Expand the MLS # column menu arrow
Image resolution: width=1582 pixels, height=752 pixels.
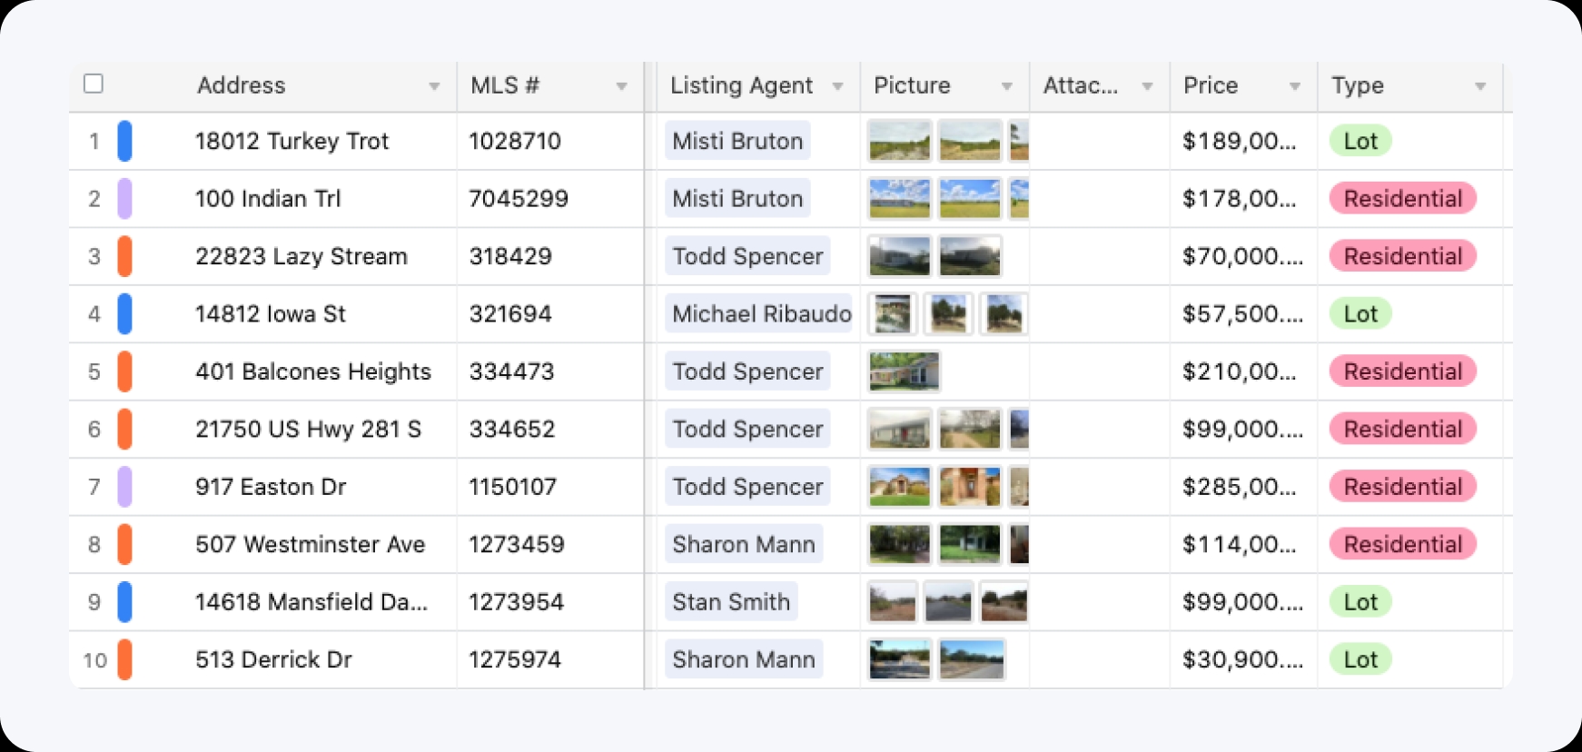[622, 86]
